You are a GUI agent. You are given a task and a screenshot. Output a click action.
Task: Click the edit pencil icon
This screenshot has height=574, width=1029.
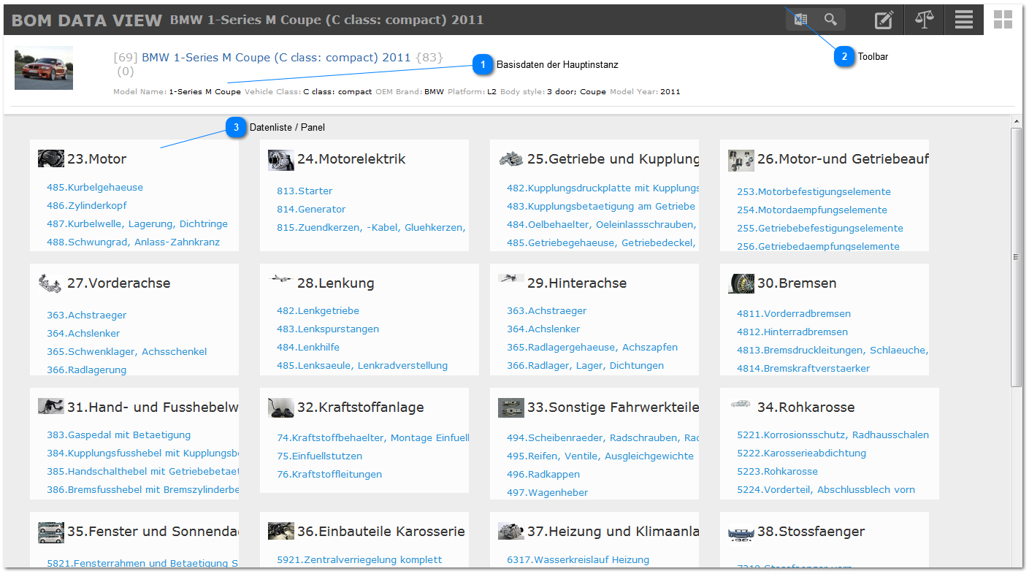pos(884,20)
